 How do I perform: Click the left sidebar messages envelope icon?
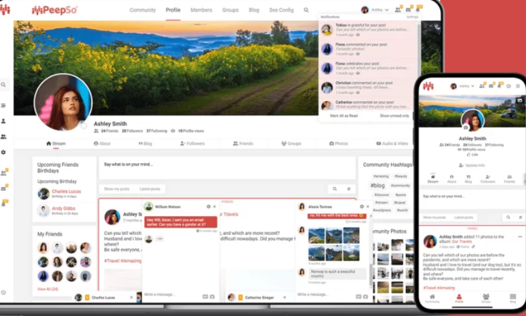point(3,189)
